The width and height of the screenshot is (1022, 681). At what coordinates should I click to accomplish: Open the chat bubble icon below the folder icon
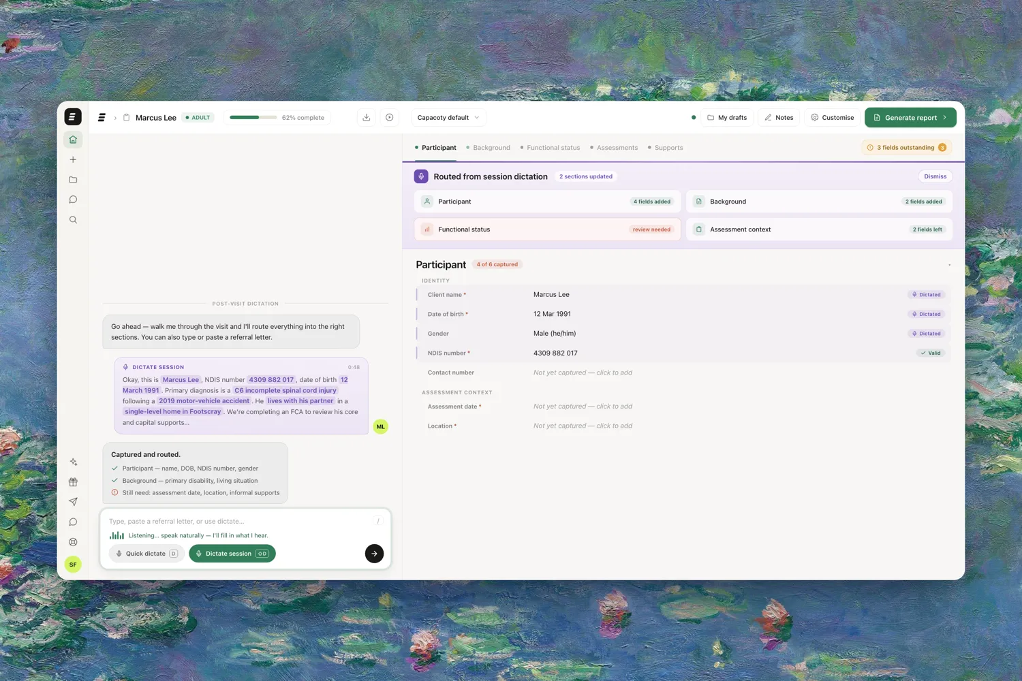coord(73,200)
